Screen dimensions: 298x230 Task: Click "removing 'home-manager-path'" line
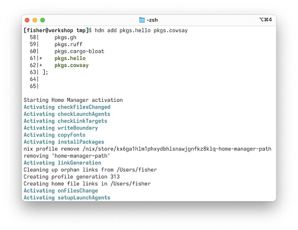pos(67,156)
